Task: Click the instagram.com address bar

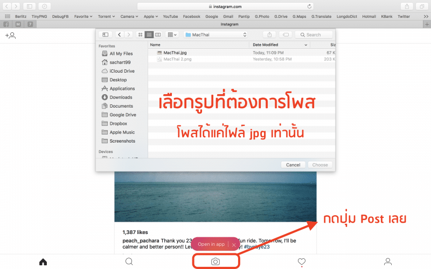Action: click(225, 6)
